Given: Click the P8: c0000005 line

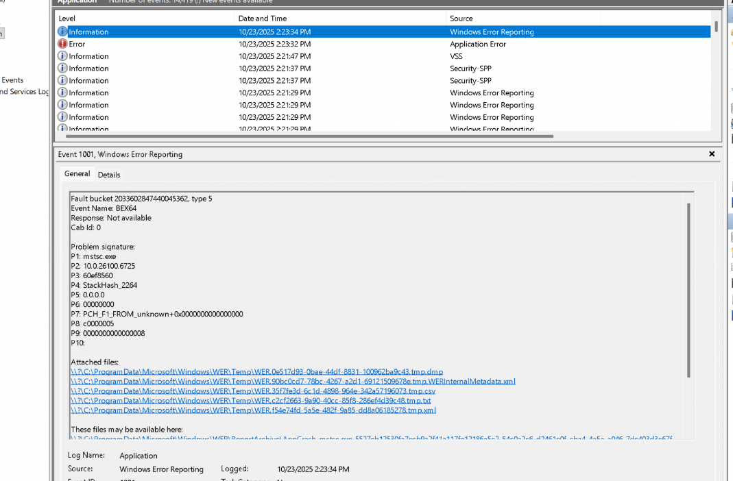Looking at the screenshot, I should [92, 323].
